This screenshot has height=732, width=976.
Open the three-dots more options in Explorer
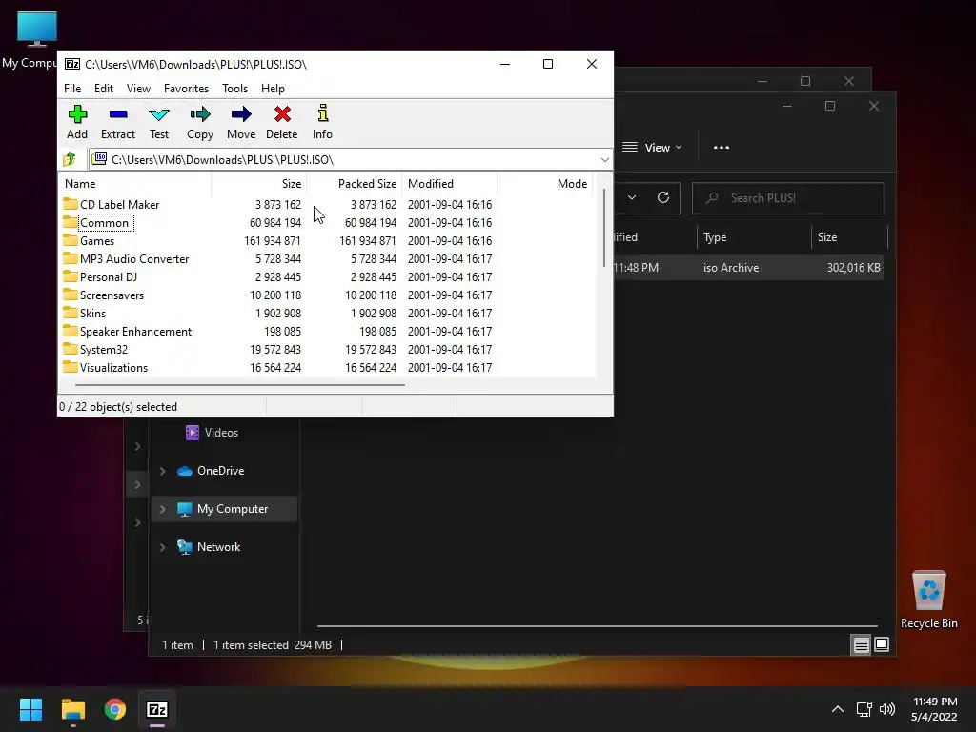click(722, 148)
